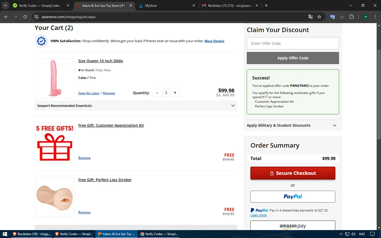Click the satisfaction guarantee badge icon

point(41,41)
